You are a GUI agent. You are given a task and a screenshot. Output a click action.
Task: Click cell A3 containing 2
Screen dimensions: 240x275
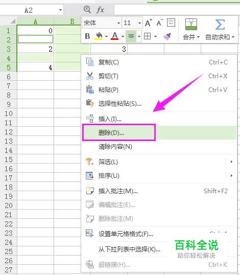[x=35, y=49]
